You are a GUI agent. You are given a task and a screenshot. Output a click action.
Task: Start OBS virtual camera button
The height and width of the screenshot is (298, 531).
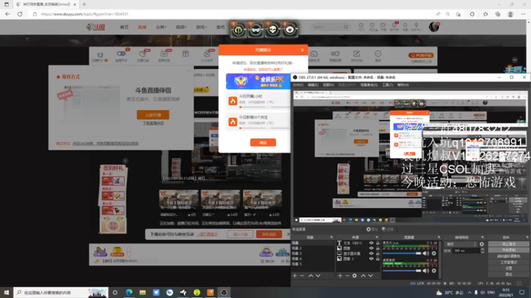(508, 256)
